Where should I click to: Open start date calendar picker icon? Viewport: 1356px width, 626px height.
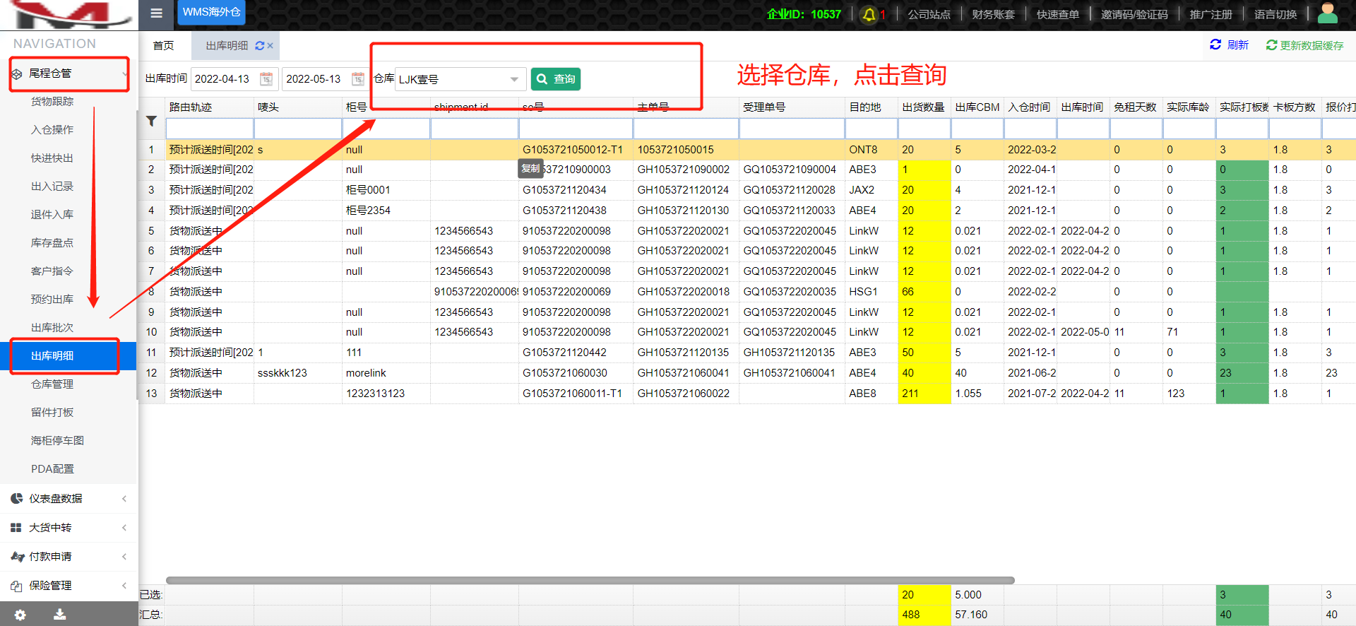pos(266,79)
